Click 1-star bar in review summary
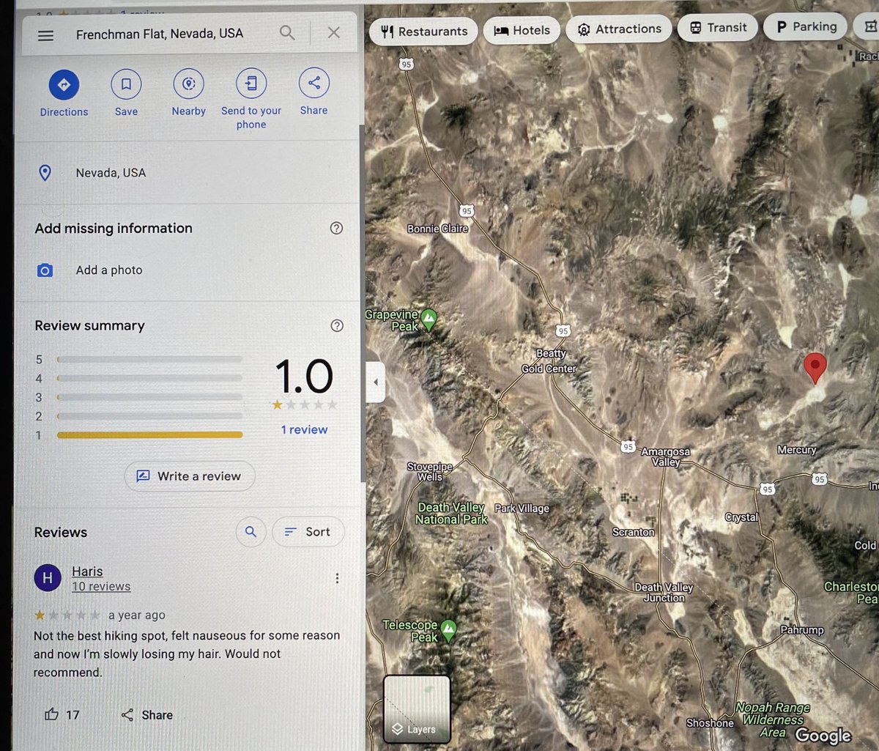Viewport: 879px width, 751px height. 149,435
